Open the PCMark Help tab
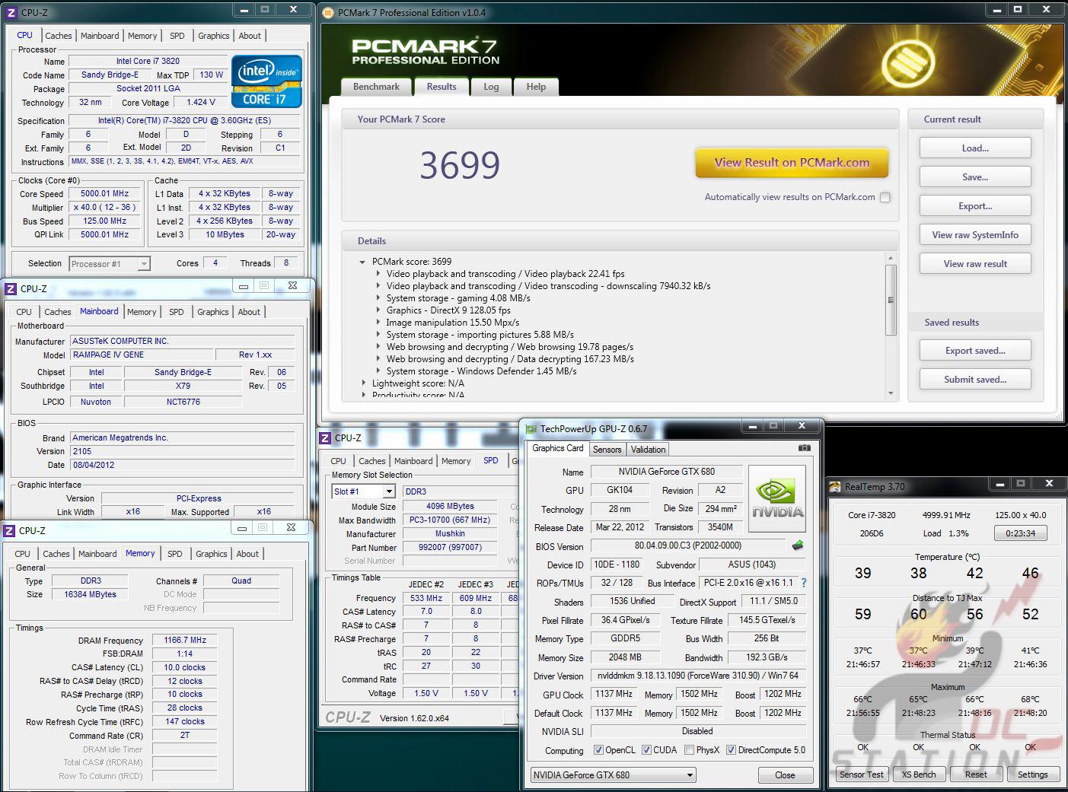This screenshot has width=1068, height=792. 536,87
